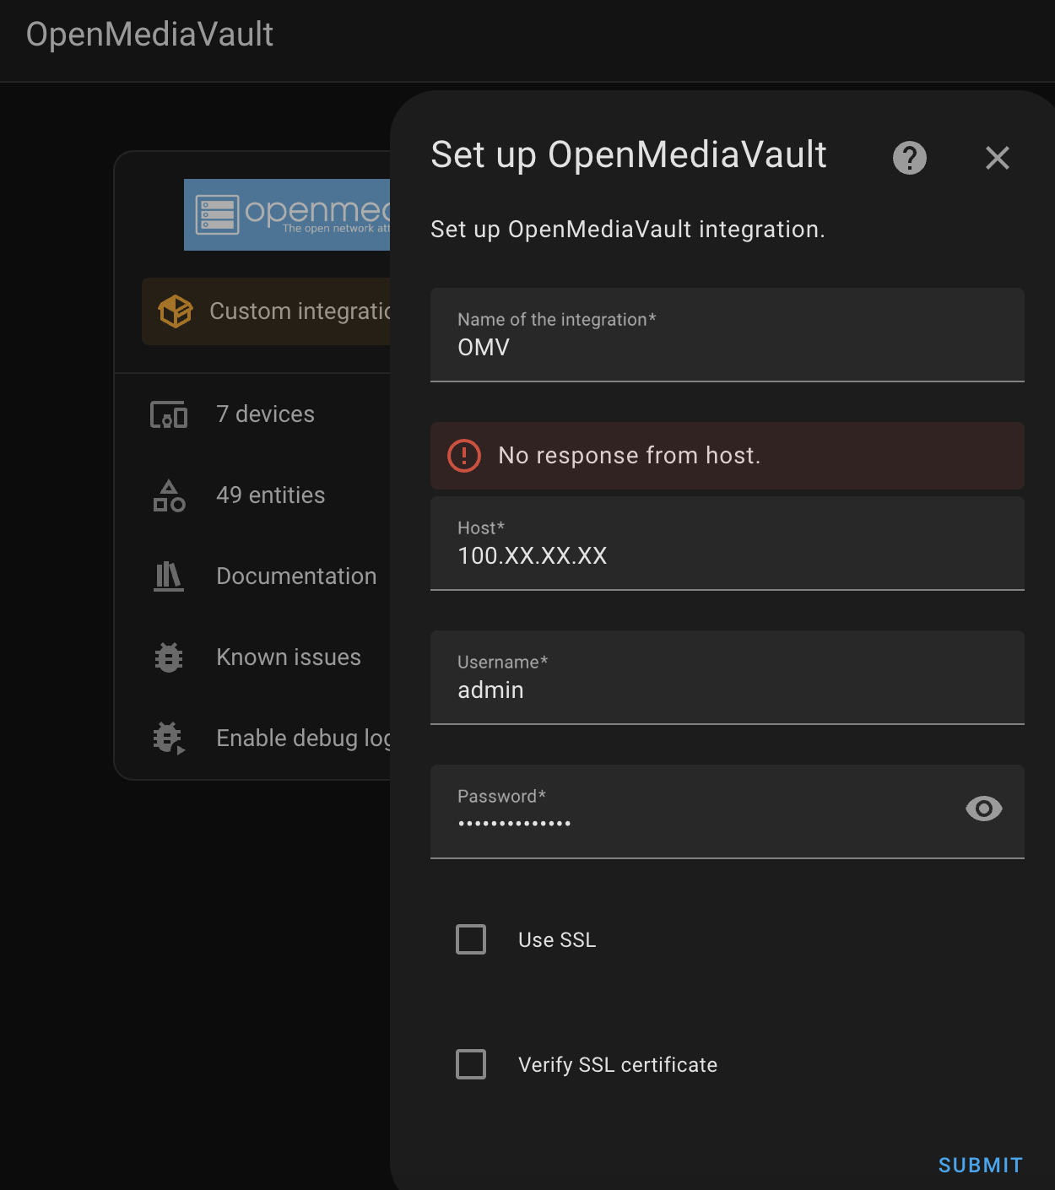Image resolution: width=1055 pixels, height=1190 pixels.
Task: Click SUBMIT to save the integration
Action: tap(979, 1165)
